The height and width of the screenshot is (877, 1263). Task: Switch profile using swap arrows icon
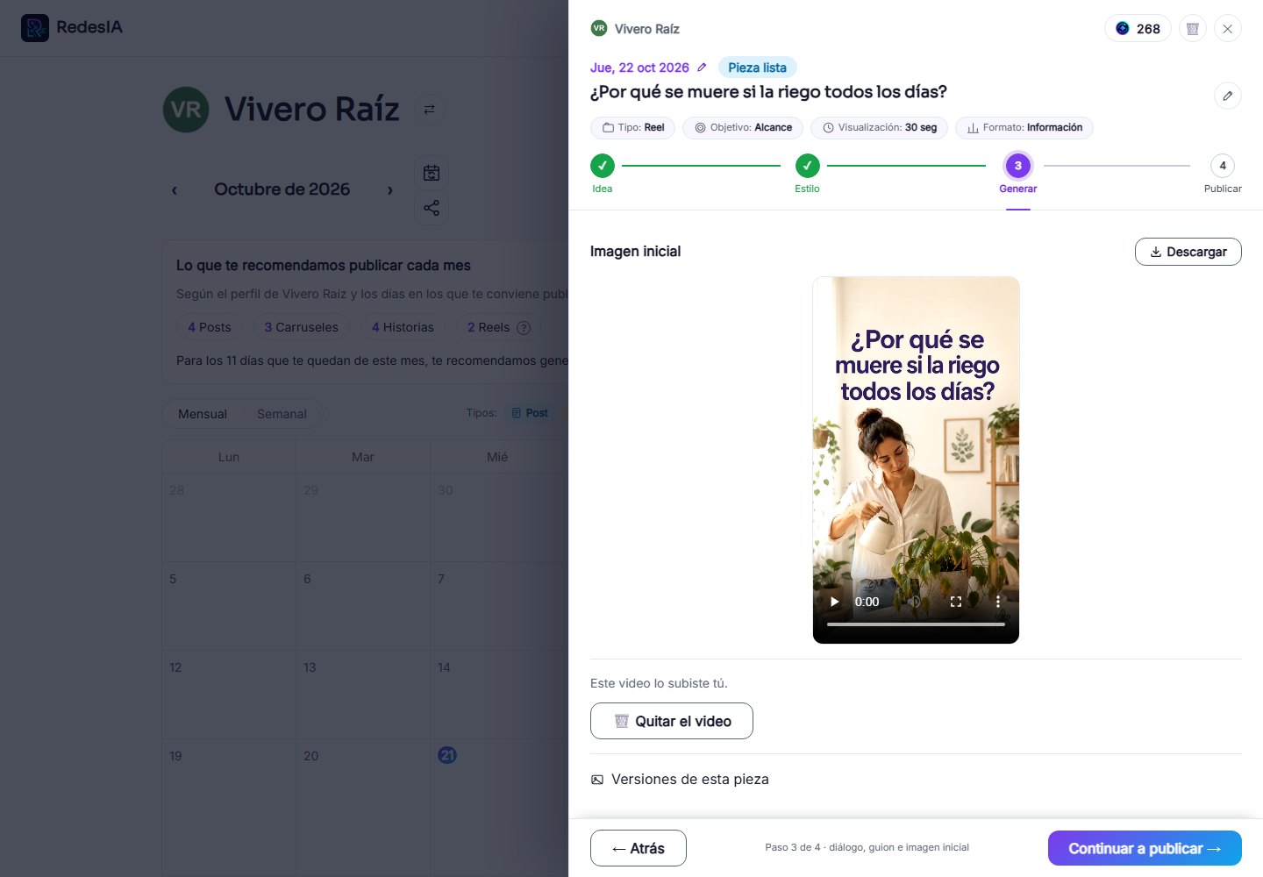429,110
